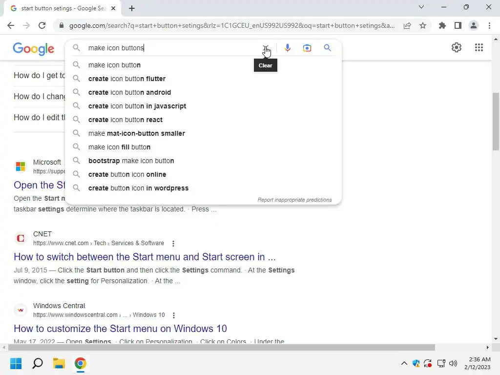Open Windows Security tray icon
Viewport: 500px width, 375px height.
point(416,363)
